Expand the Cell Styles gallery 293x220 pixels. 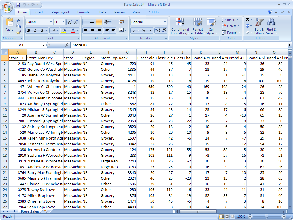pyautogui.click(x=211, y=27)
